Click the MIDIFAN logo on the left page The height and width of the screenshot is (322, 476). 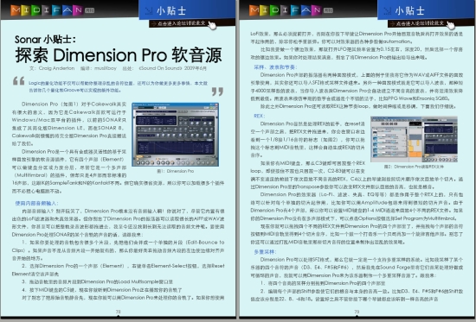coord(47,10)
